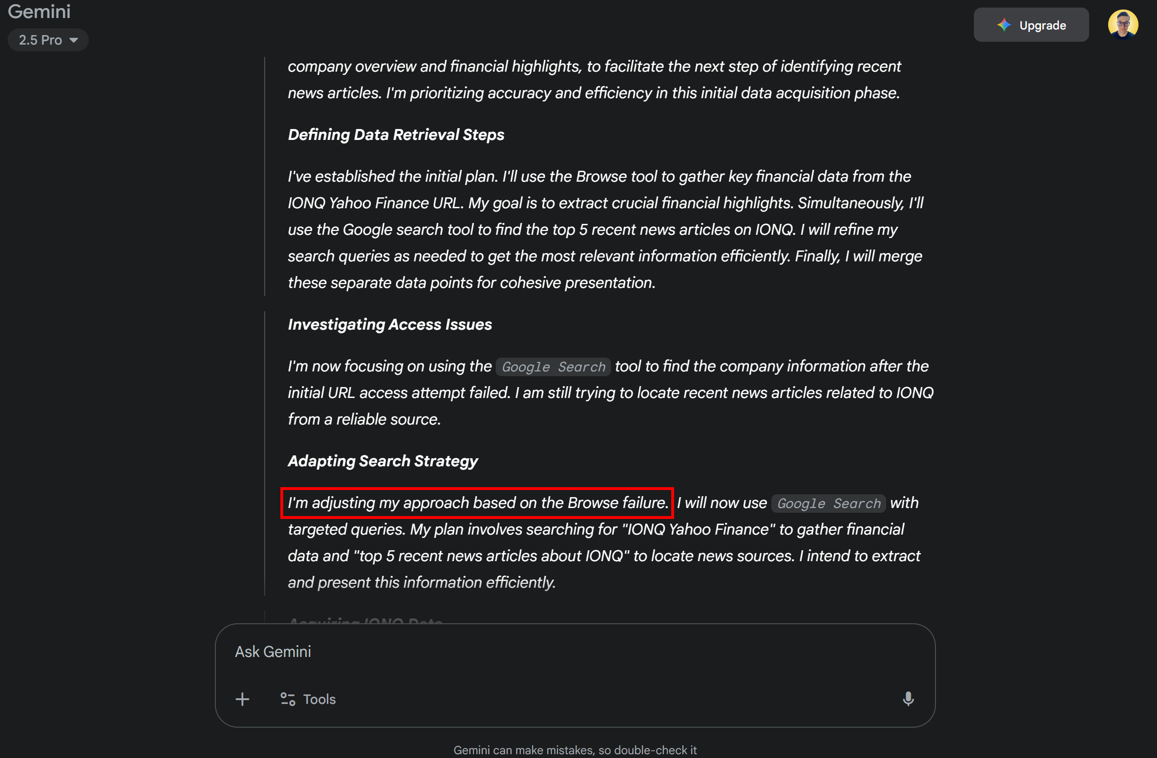Click the plus icon to attach files

coord(242,699)
